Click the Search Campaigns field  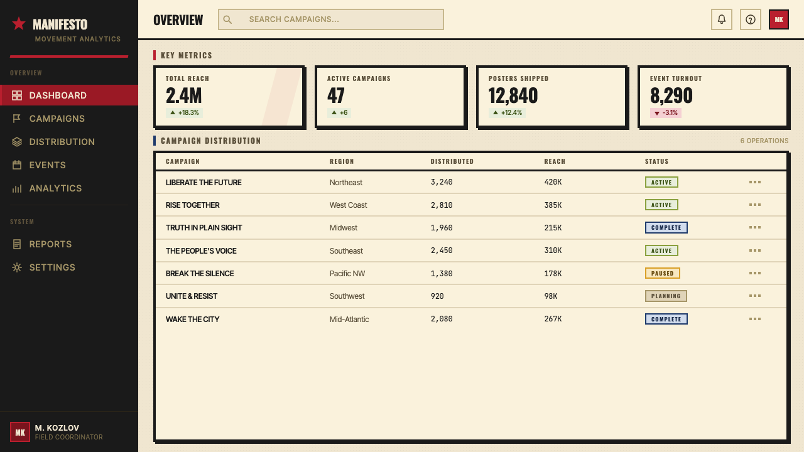point(331,19)
